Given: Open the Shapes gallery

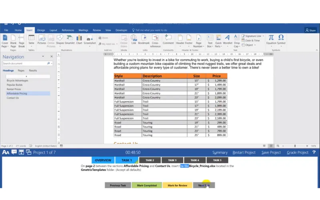Looking at the screenshot, I should point(60,40).
